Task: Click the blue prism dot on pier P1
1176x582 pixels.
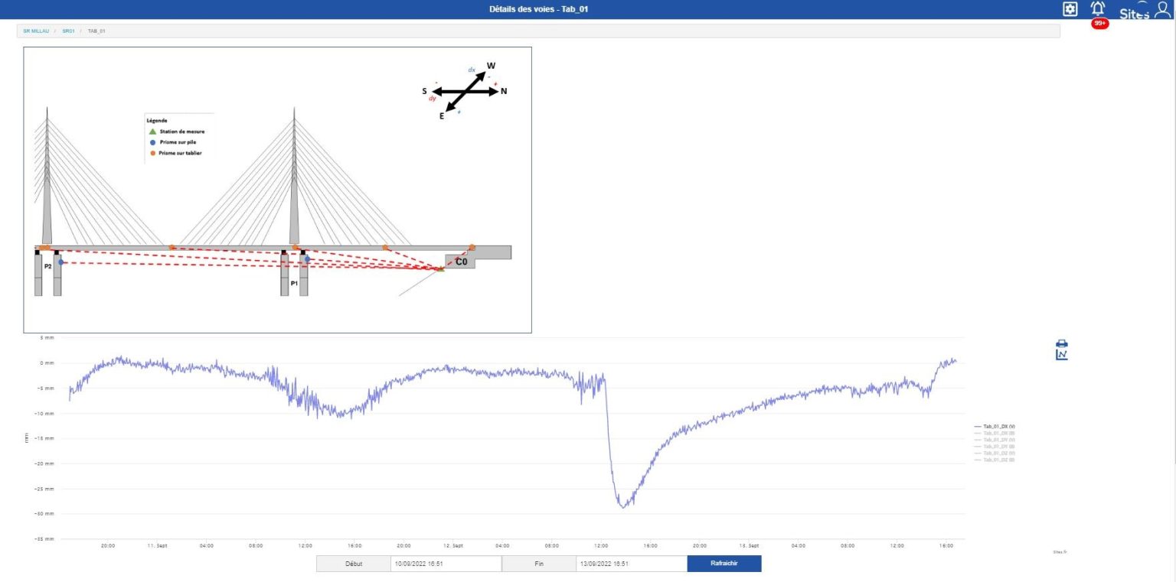Action: point(307,259)
